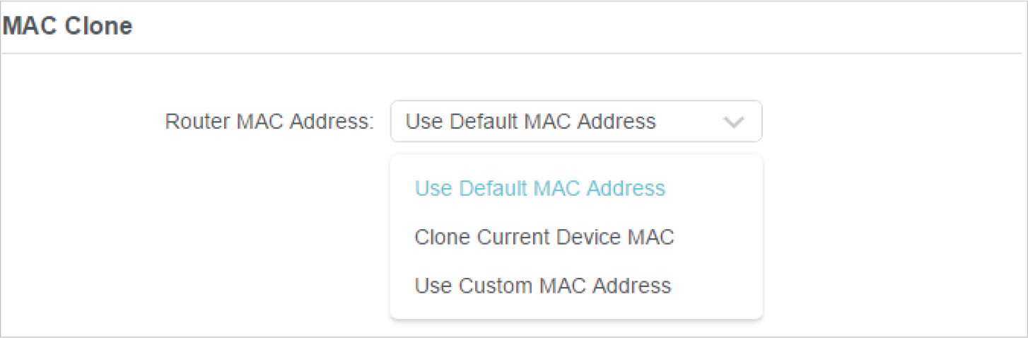Keep the default MAC address list entry
The image size is (1028, 338).
coord(539,189)
